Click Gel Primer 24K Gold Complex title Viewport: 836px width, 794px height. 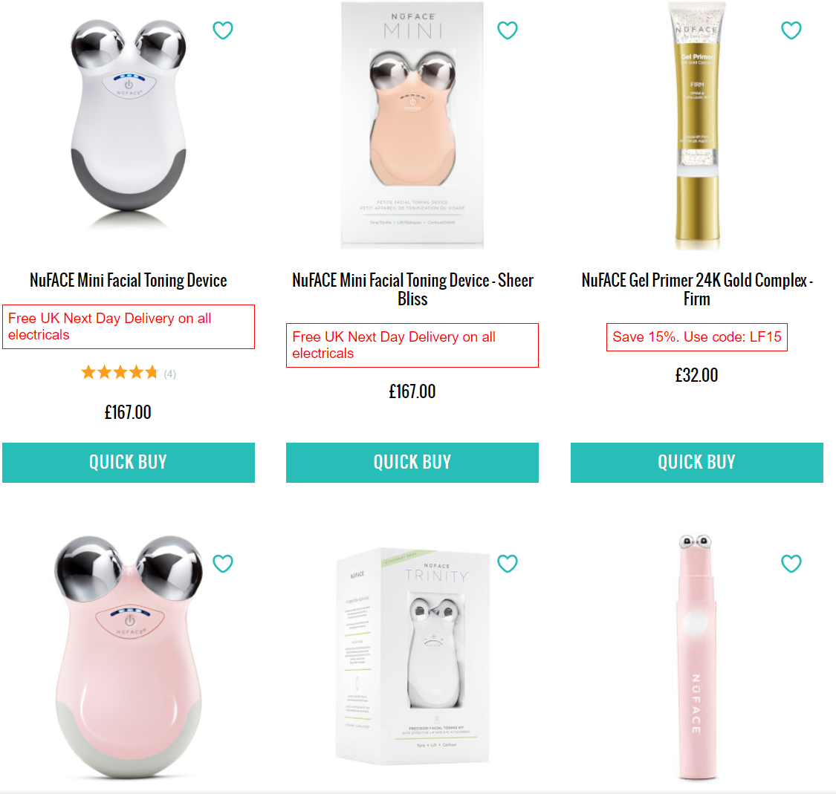coord(696,289)
